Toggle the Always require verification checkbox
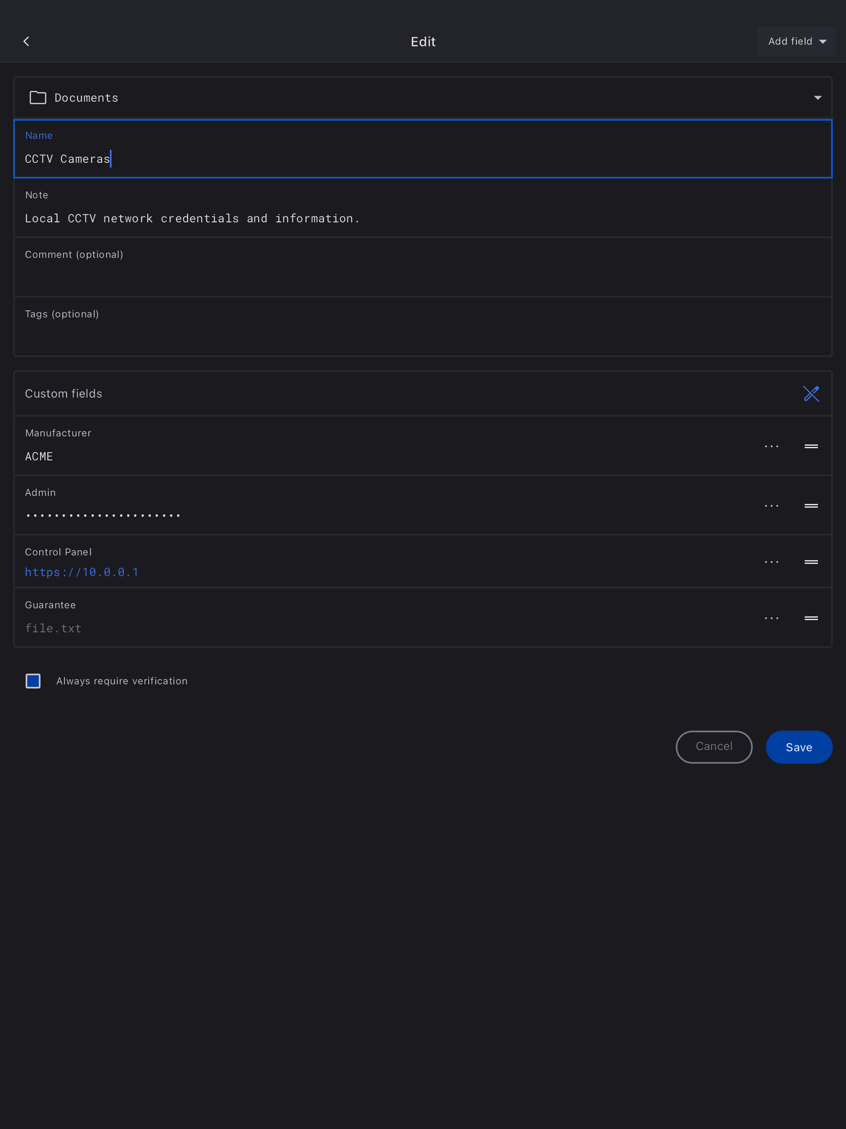This screenshot has height=1129, width=846. pyautogui.click(x=33, y=681)
